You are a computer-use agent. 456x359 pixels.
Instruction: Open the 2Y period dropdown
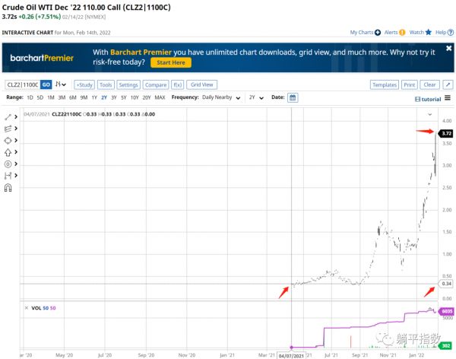[x=255, y=97]
